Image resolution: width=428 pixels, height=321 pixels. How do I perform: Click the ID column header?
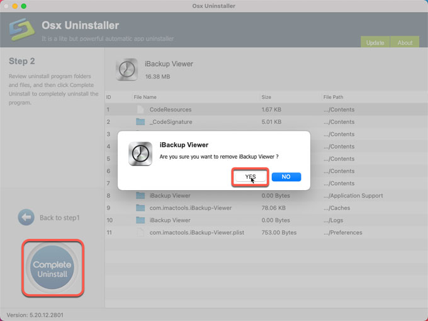click(x=108, y=97)
